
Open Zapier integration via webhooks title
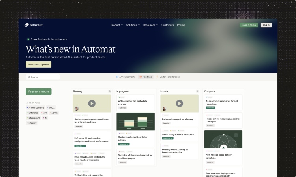178,134
